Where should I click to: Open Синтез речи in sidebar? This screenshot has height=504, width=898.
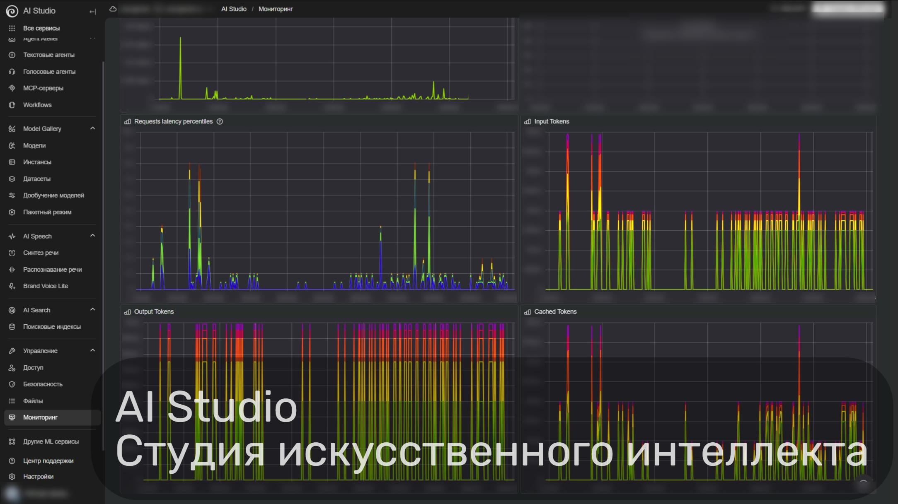click(41, 253)
